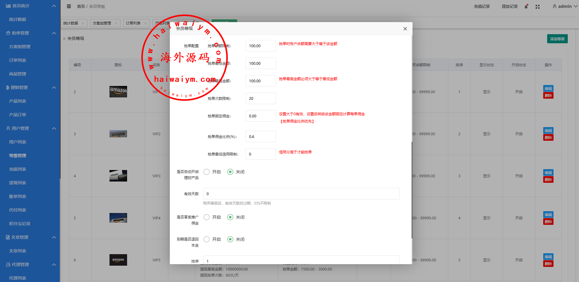Go to 等级管理 in the sidebar
Viewport: 579px width, 282px height.
pos(18,156)
